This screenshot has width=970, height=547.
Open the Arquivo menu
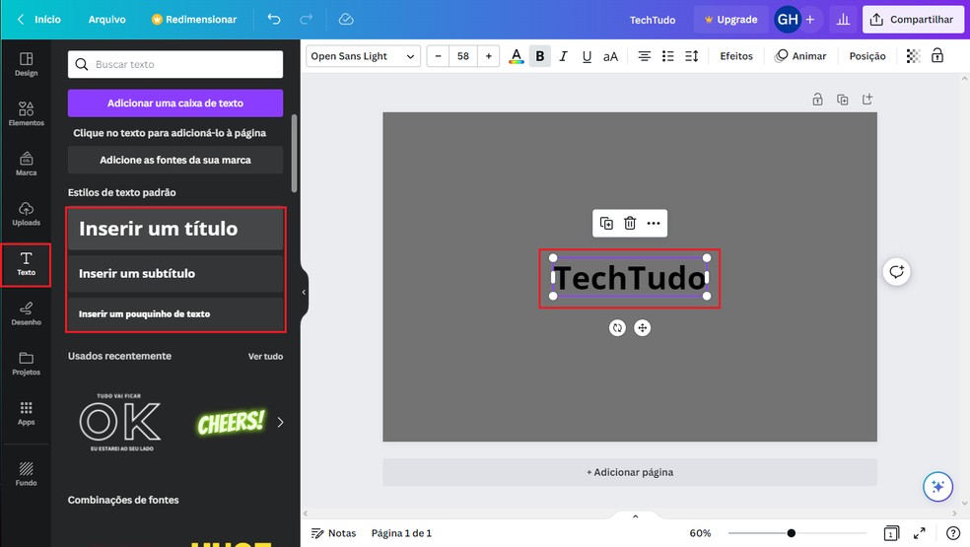pos(106,19)
